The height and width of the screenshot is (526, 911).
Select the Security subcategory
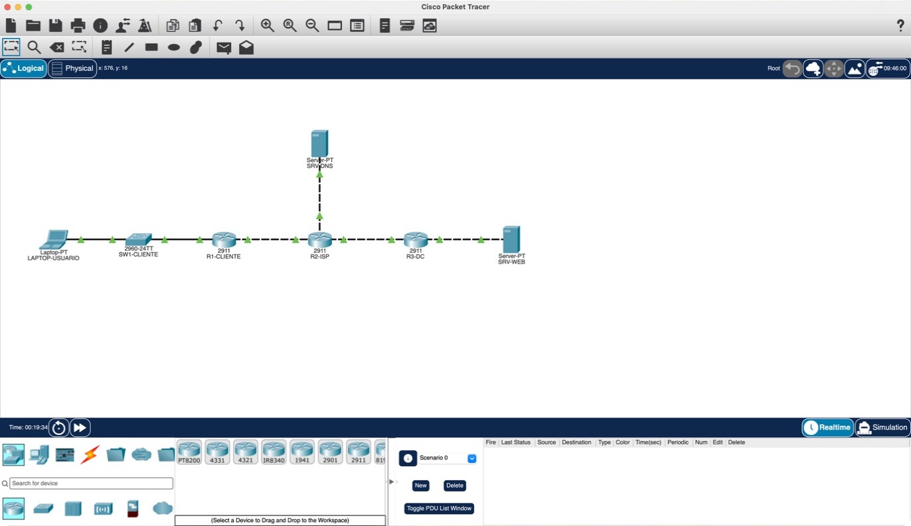point(133,509)
